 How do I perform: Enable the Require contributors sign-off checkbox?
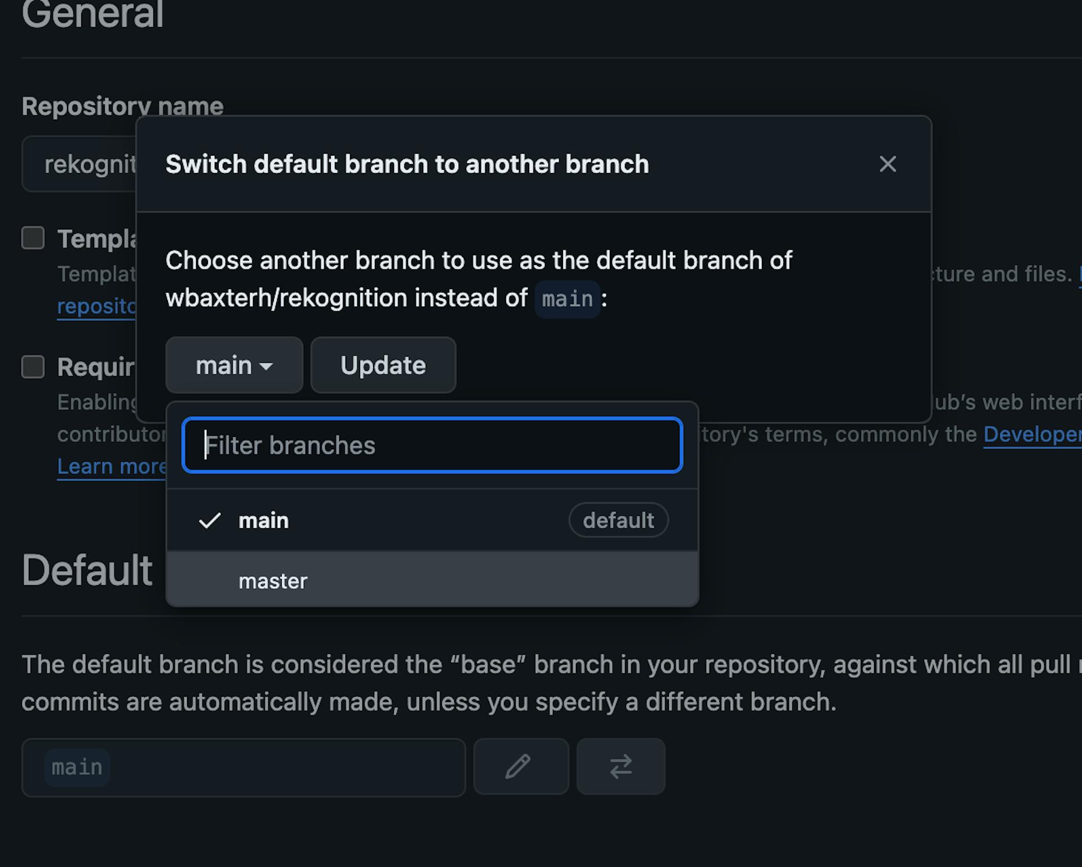[33, 366]
